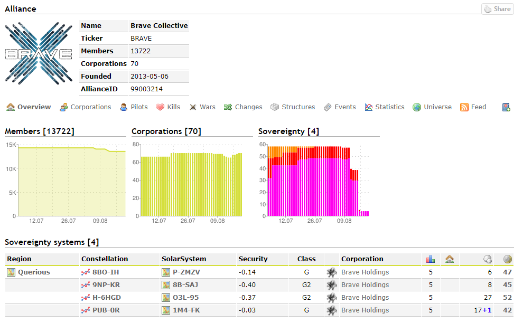Click the Sovereignty systems [4] heading
Image resolution: width=523 pixels, height=323 pixels.
(52, 242)
